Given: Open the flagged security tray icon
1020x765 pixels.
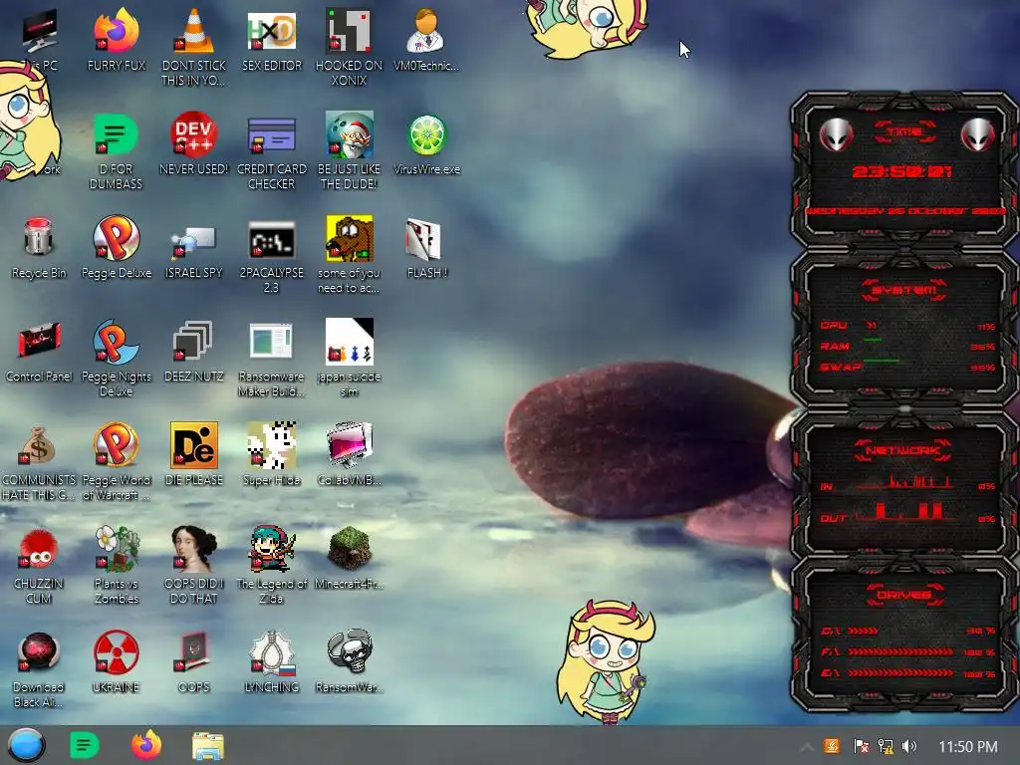Looking at the screenshot, I should (862, 746).
